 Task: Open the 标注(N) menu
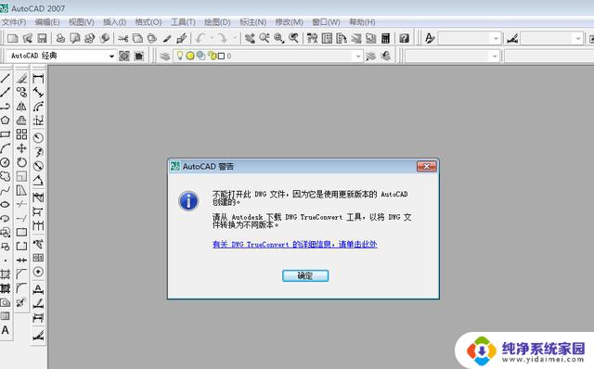252,22
